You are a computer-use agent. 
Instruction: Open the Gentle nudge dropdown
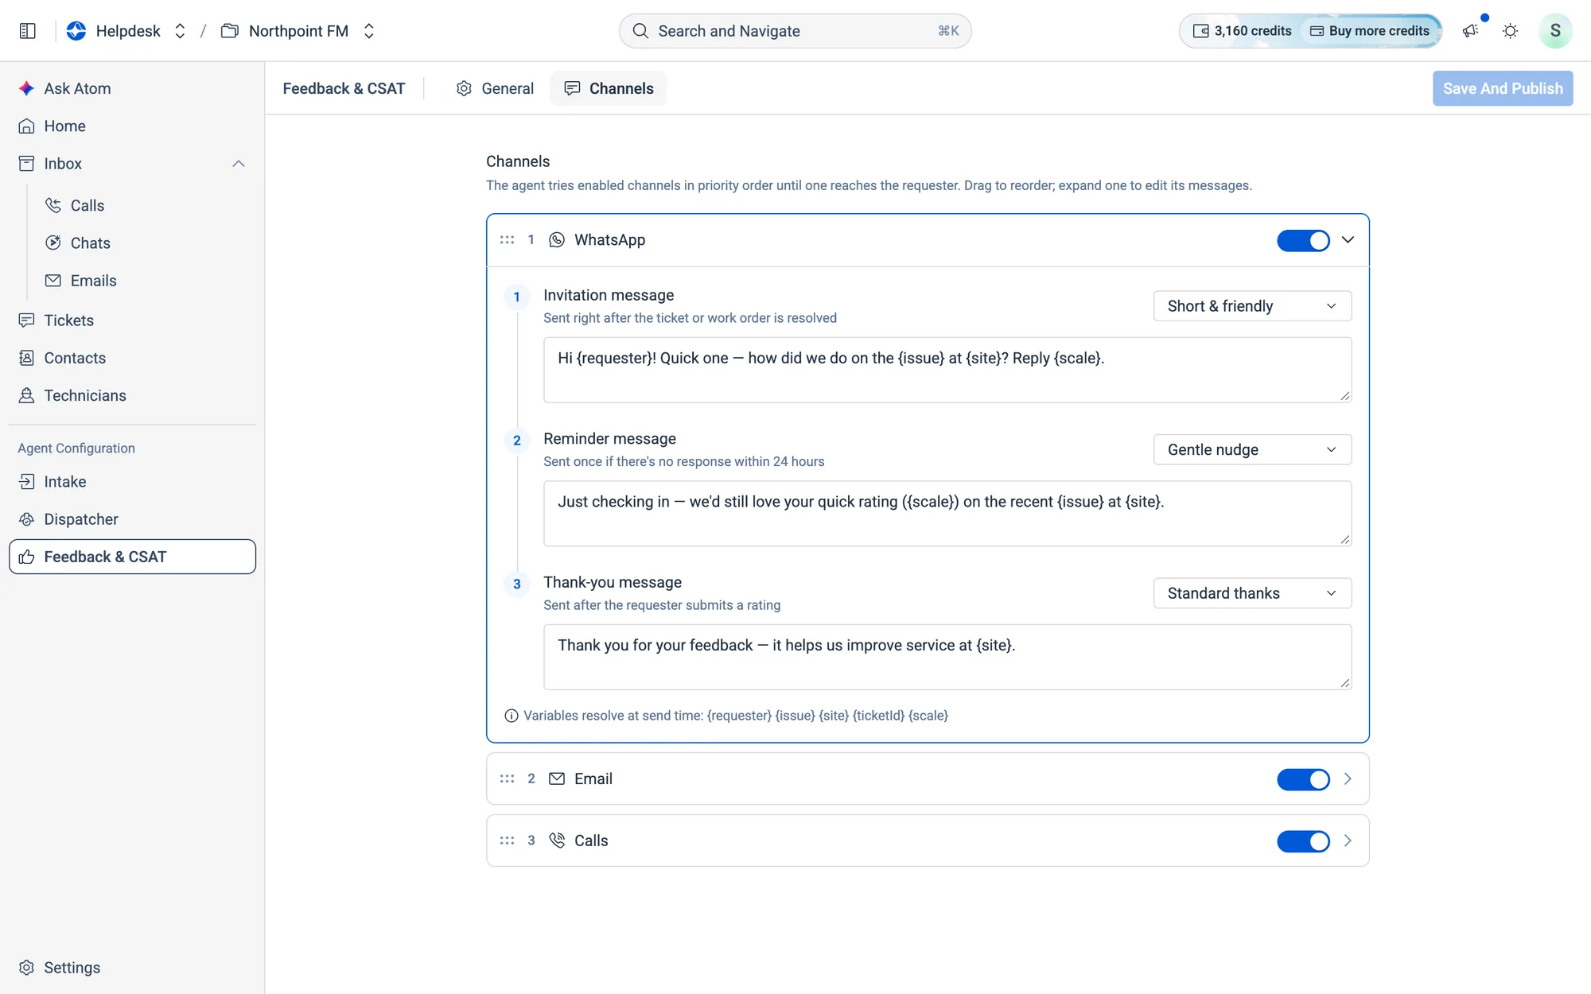(x=1252, y=449)
